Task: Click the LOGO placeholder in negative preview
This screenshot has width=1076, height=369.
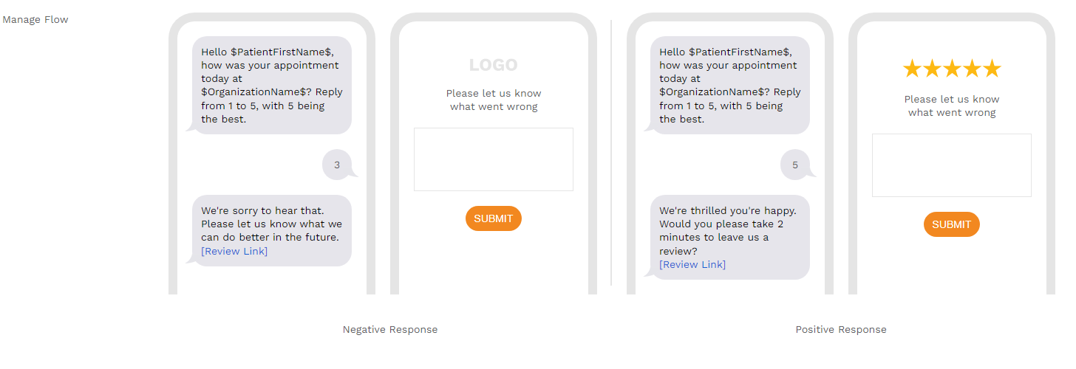Action: click(x=494, y=65)
